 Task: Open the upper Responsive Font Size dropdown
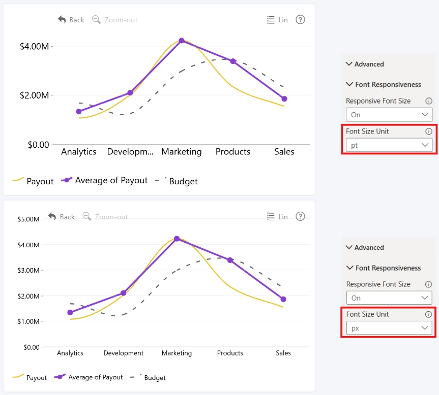[389, 115]
